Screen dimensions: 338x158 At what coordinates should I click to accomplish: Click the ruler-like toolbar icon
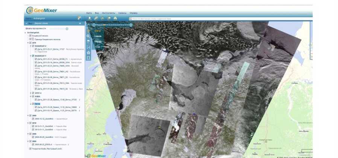point(96,18)
